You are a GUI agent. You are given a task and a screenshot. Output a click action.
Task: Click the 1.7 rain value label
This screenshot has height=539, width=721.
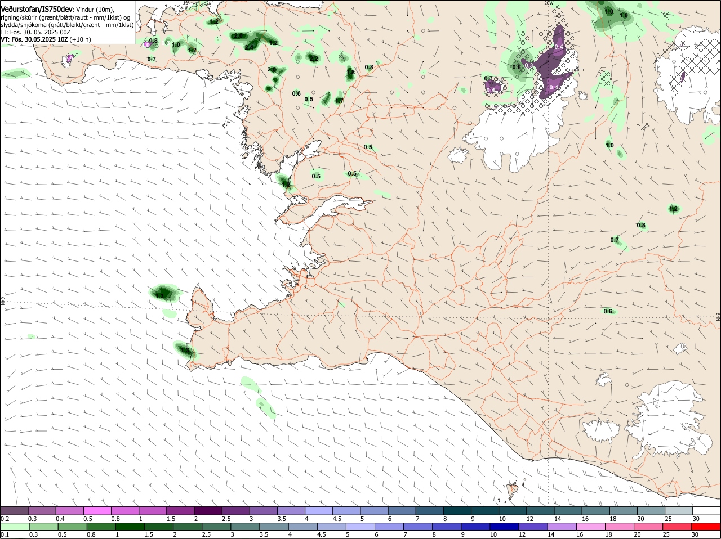tap(339, 101)
